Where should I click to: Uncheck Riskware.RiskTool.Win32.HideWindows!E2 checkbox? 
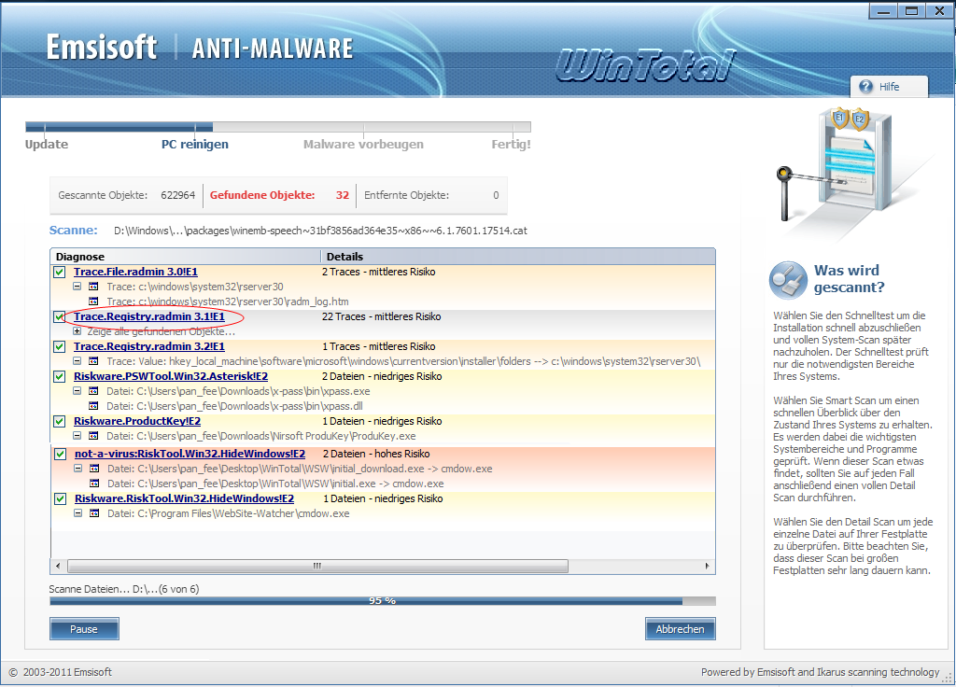(60, 498)
